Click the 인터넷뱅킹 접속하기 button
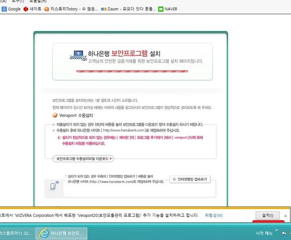This screenshot has width=291, height=240. pyautogui.click(x=190, y=179)
